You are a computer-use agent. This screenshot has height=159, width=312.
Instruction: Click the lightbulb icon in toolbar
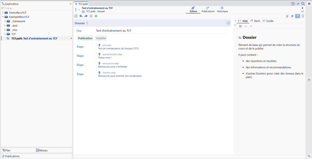coord(303,16)
